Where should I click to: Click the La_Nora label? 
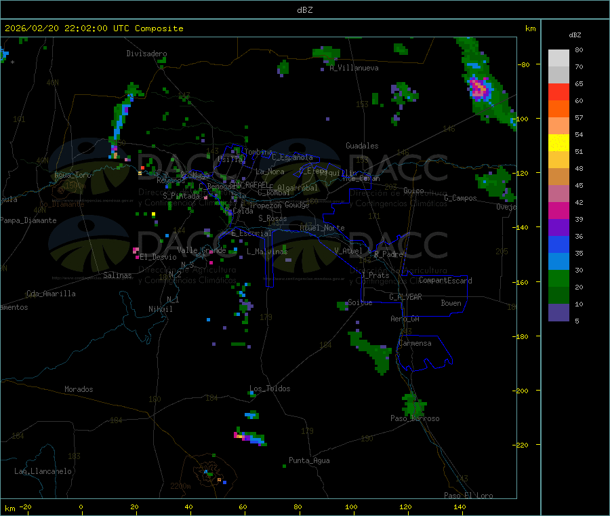[270, 172]
